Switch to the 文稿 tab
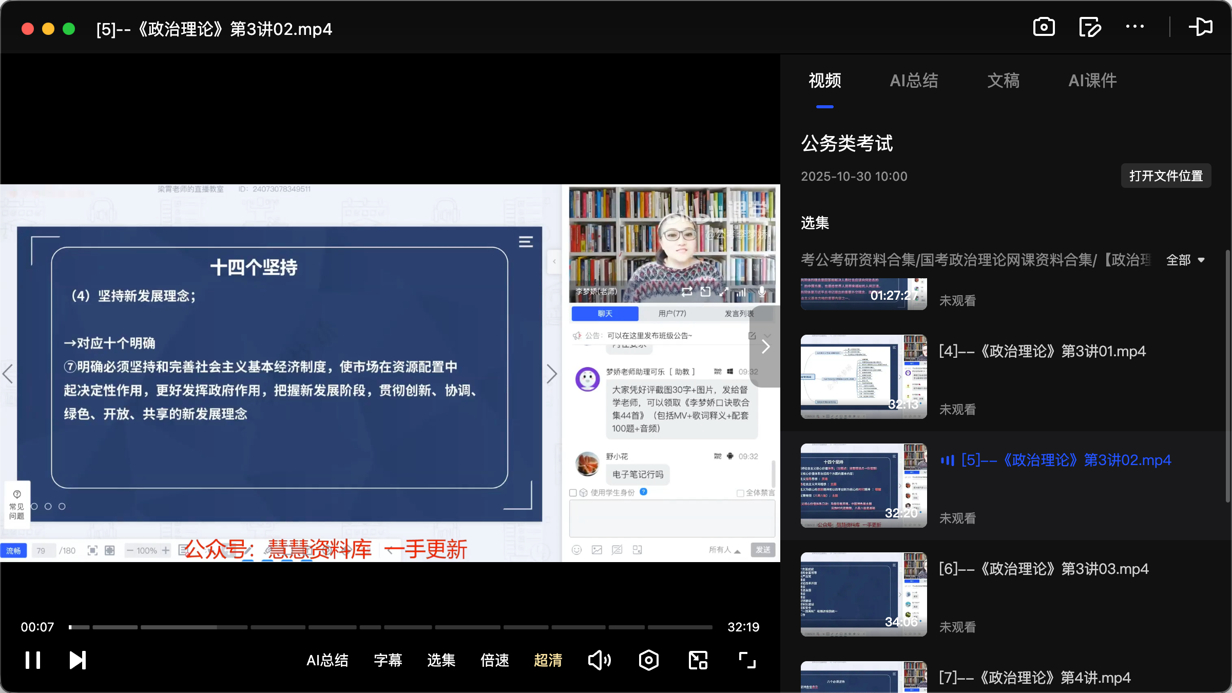1232x693 pixels. [x=1003, y=81]
